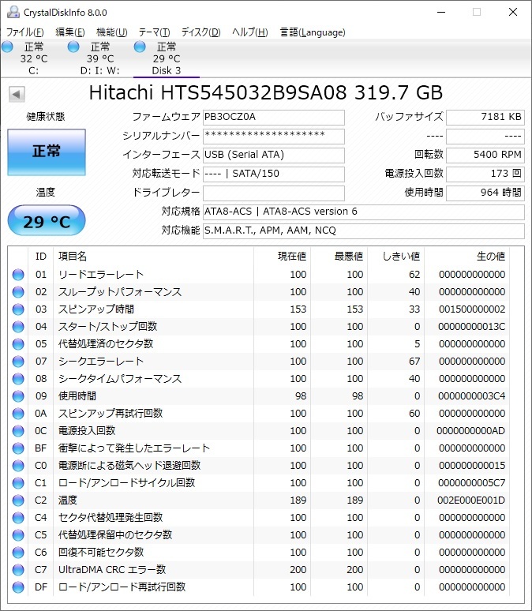The image size is (532, 611).
Task: Click the 電源投入回数 value 173 回
Action: [485, 174]
